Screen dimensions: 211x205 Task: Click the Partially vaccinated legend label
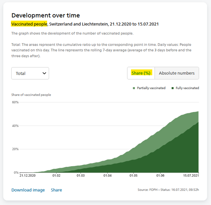point(151,88)
